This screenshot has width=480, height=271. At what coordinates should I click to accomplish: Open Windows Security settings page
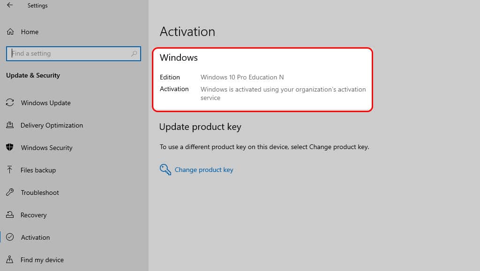pyautogui.click(x=46, y=148)
